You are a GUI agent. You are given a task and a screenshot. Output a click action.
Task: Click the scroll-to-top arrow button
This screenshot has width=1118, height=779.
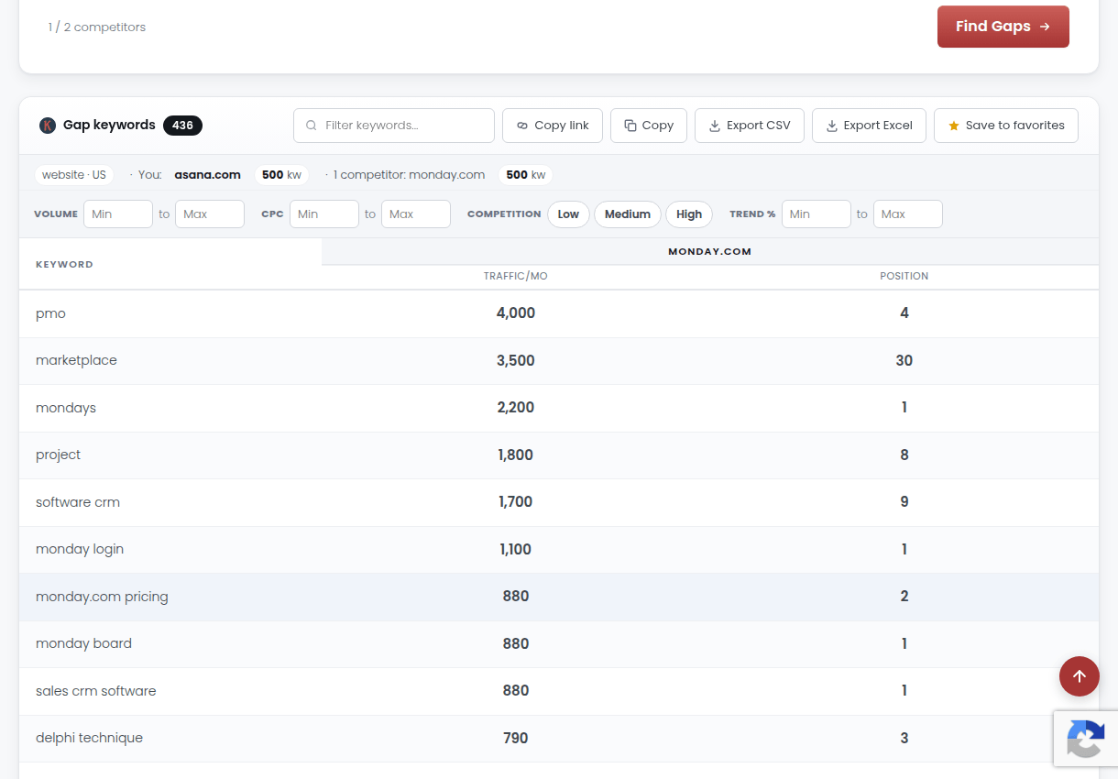click(x=1080, y=676)
